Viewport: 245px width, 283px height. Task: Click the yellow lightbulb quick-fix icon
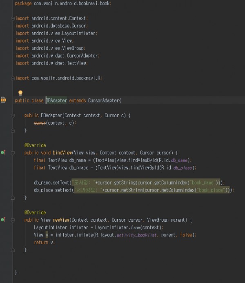tap(20, 93)
